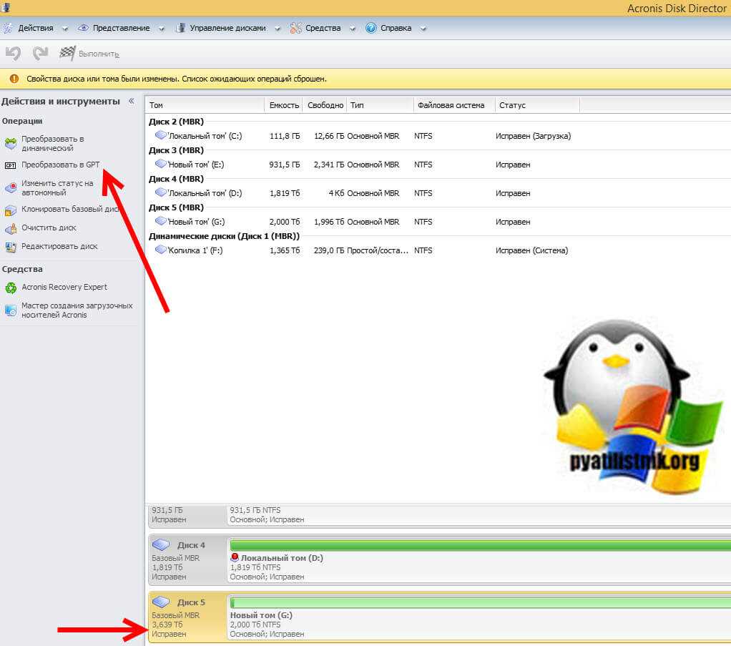Collapse the Действия и инструменты panel

(131, 102)
